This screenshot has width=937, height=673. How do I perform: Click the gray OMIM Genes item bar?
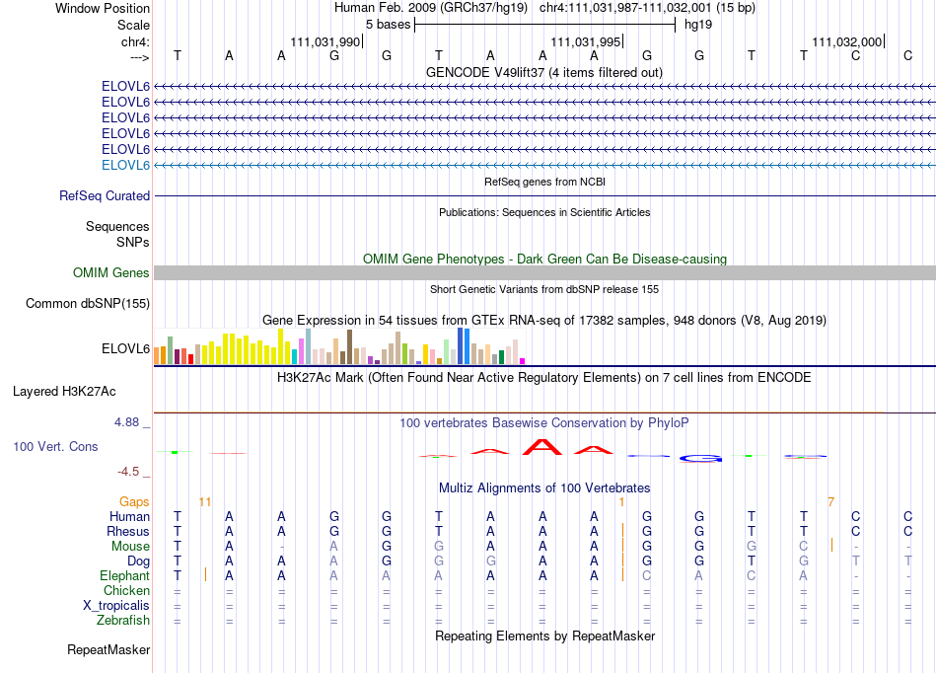pos(544,272)
